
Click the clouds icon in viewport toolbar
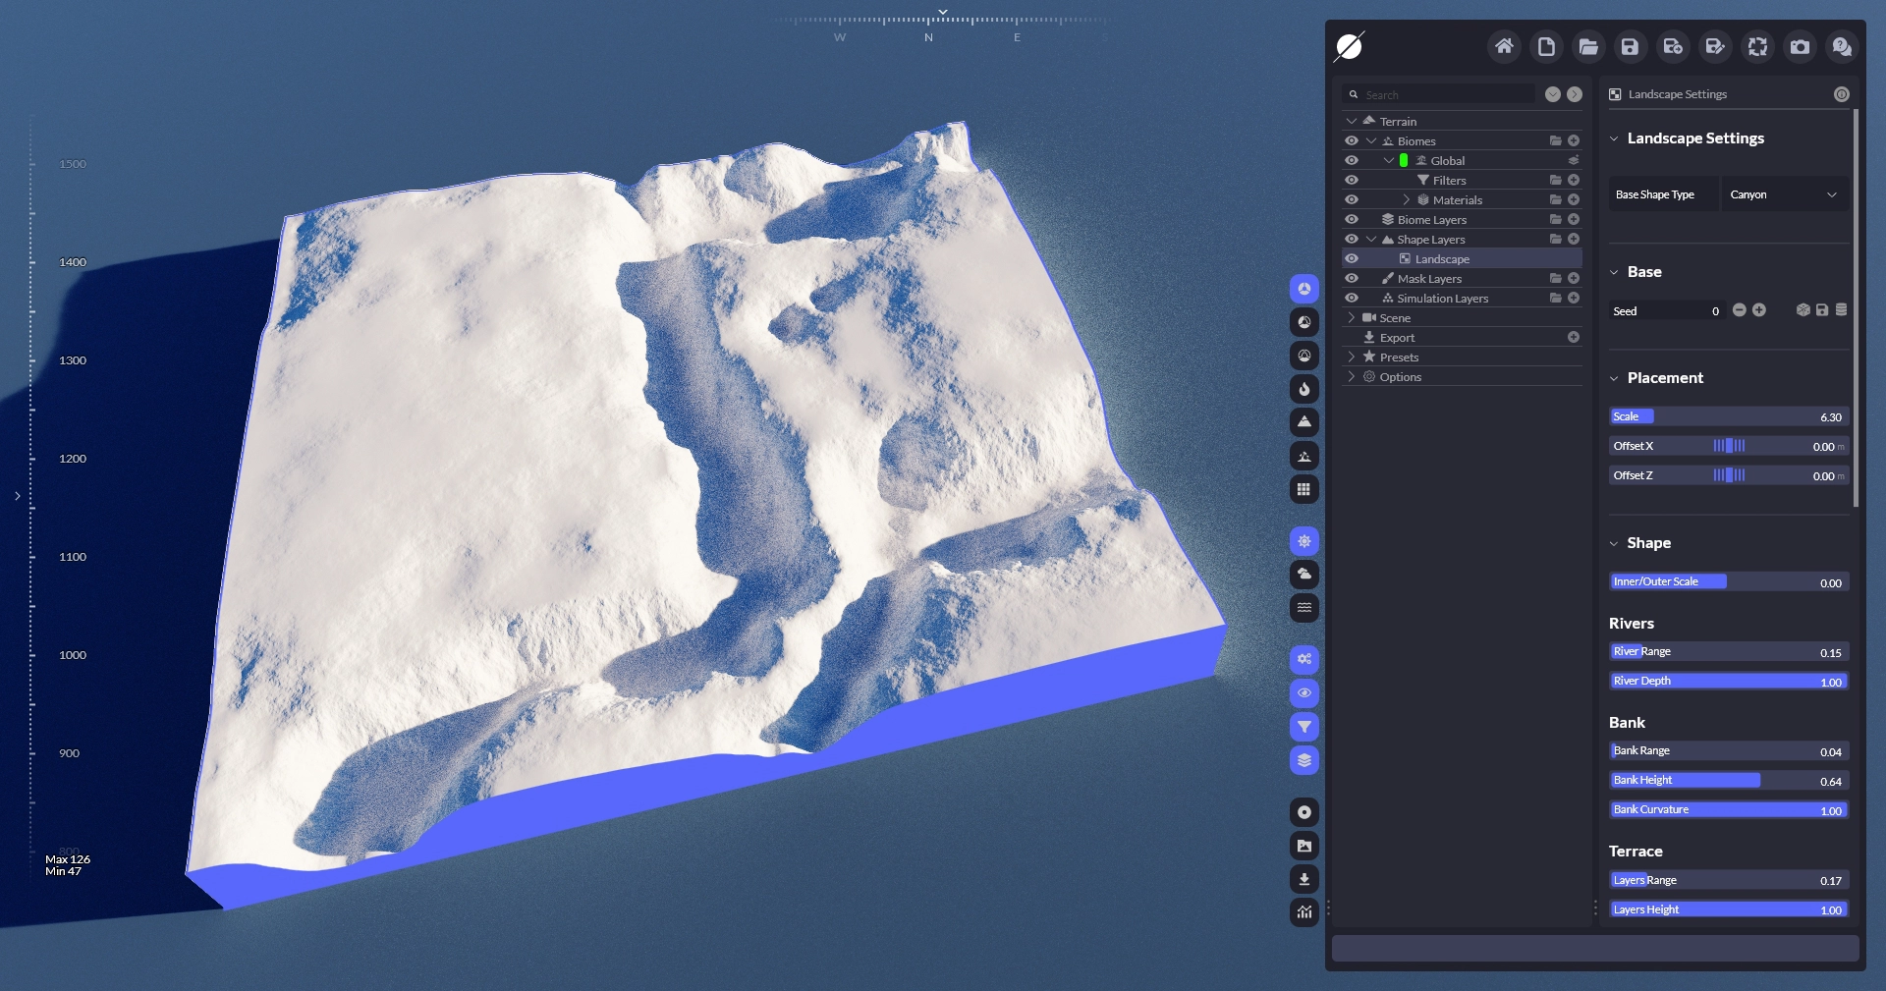1304,575
